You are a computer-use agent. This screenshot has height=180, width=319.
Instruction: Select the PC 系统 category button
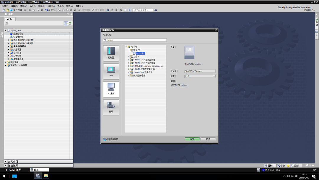[111, 89]
